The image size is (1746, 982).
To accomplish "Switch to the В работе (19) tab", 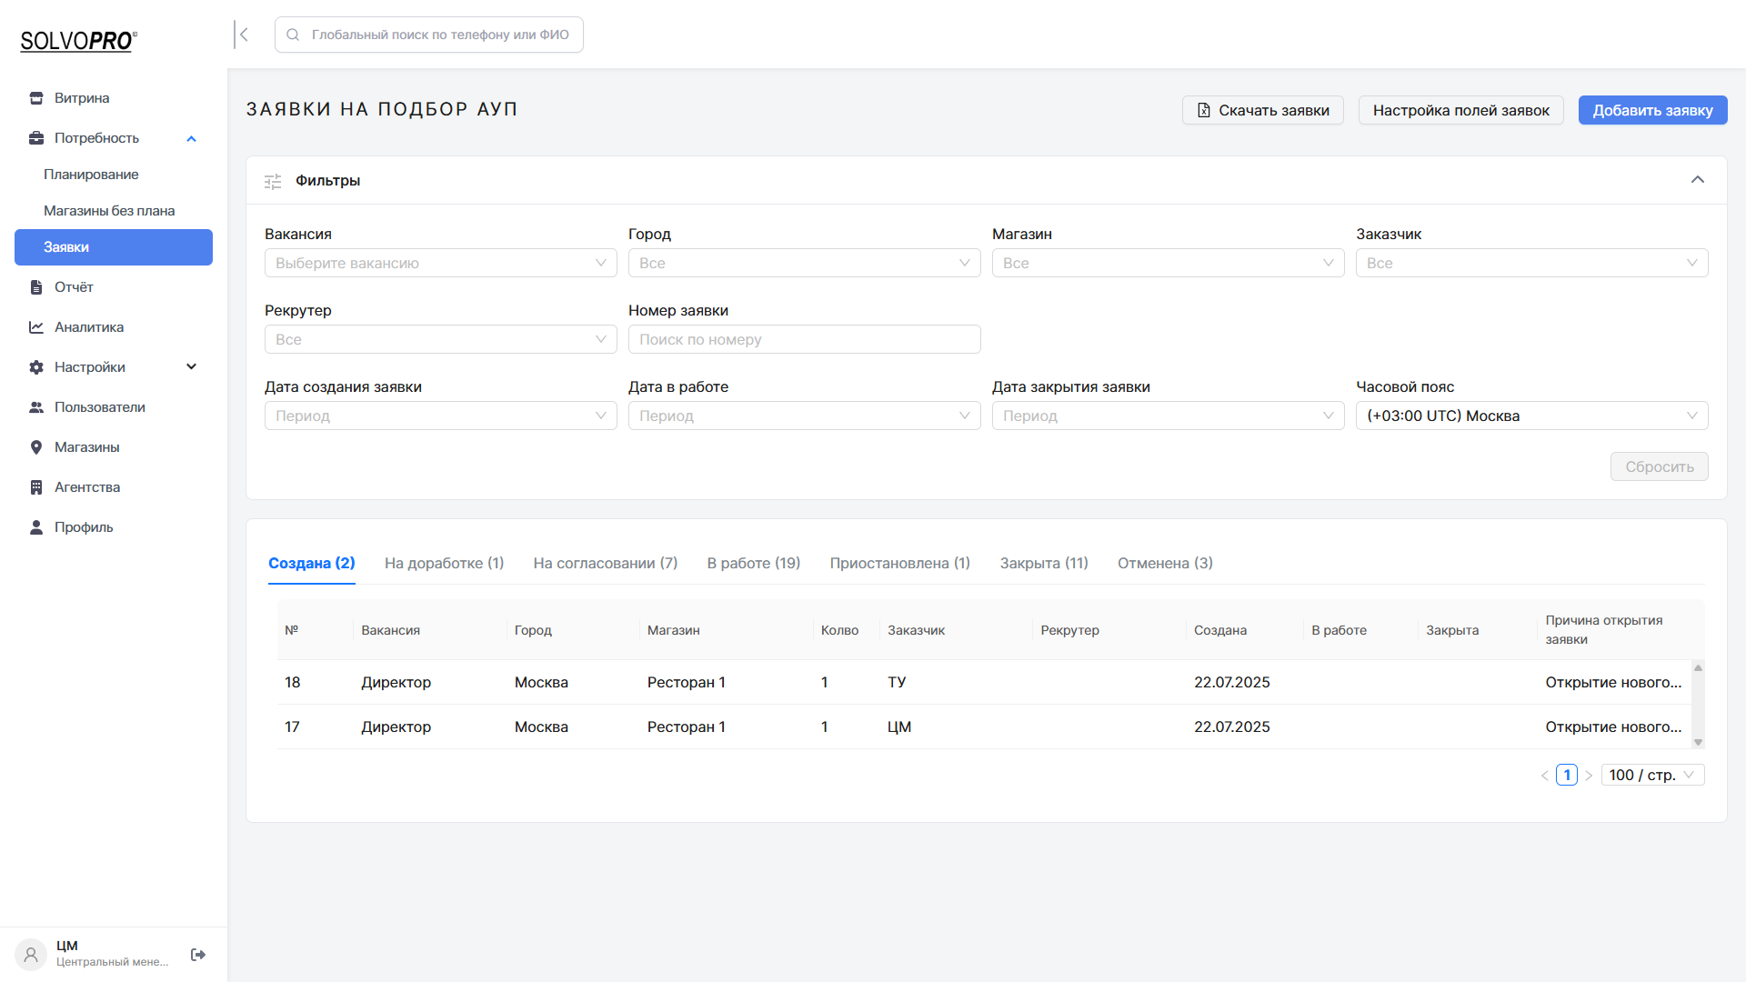I will (x=753, y=563).
